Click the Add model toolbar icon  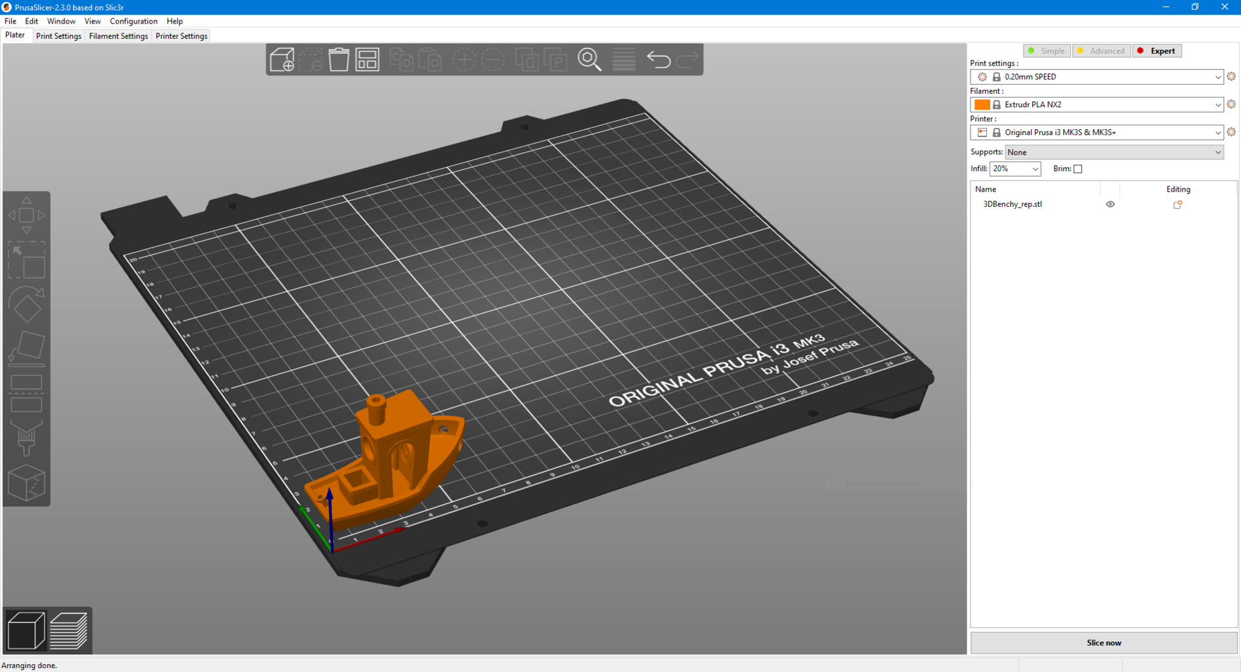pyautogui.click(x=282, y=60)
